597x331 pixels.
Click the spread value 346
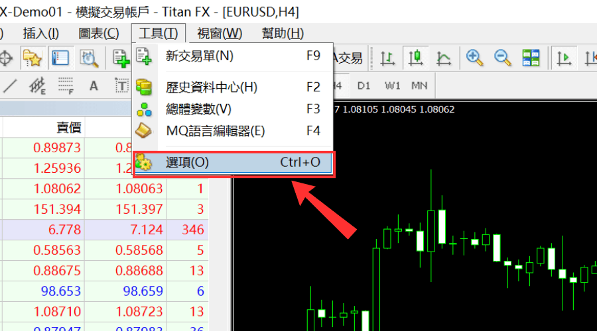coord(192,230)
